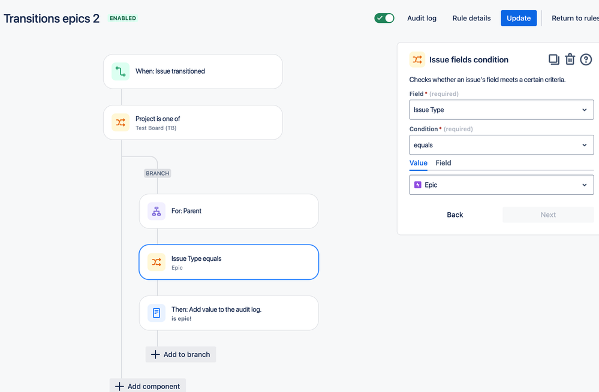Click the audit log action document icon

pyautogui.click(x=156, y=313)
